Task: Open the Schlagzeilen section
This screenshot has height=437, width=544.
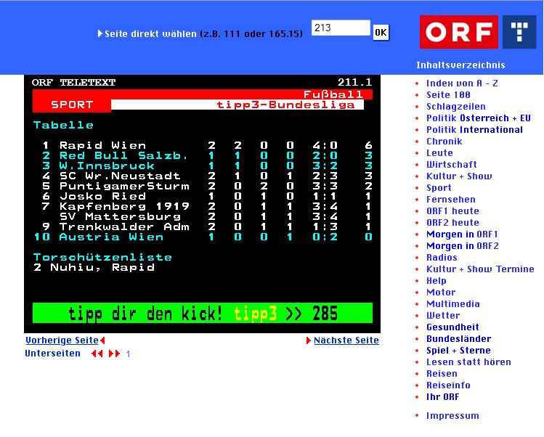Action: tap(456, 107)
